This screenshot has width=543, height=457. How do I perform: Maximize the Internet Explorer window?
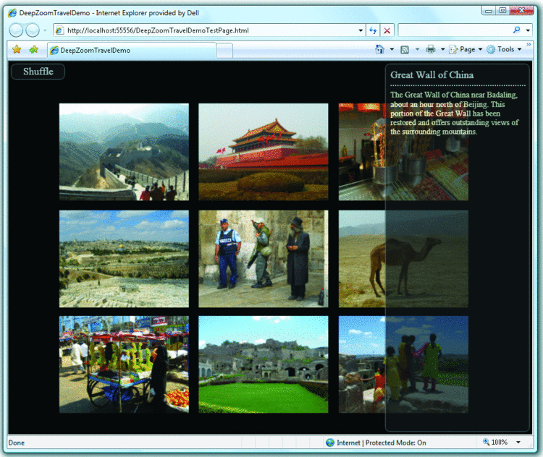502,11
